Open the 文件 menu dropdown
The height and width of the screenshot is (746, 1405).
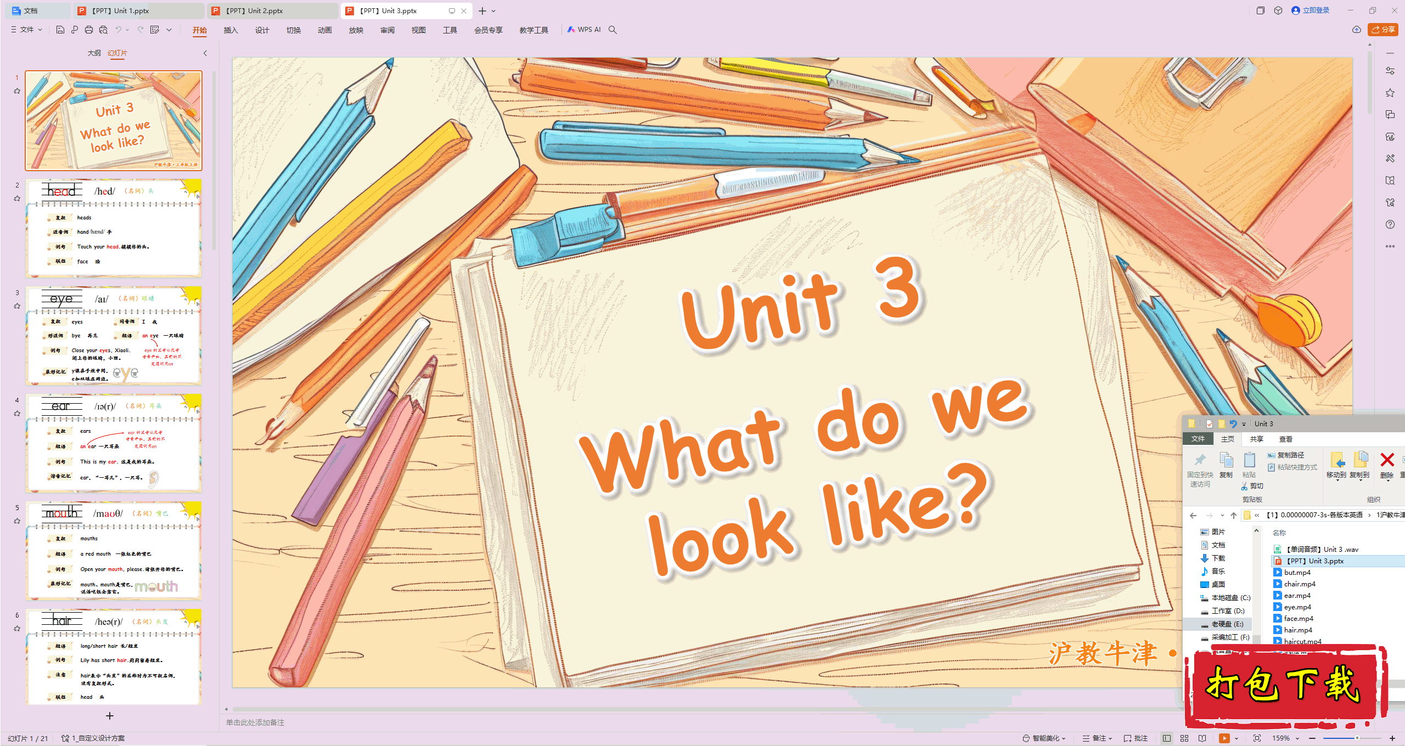point(26,30)
